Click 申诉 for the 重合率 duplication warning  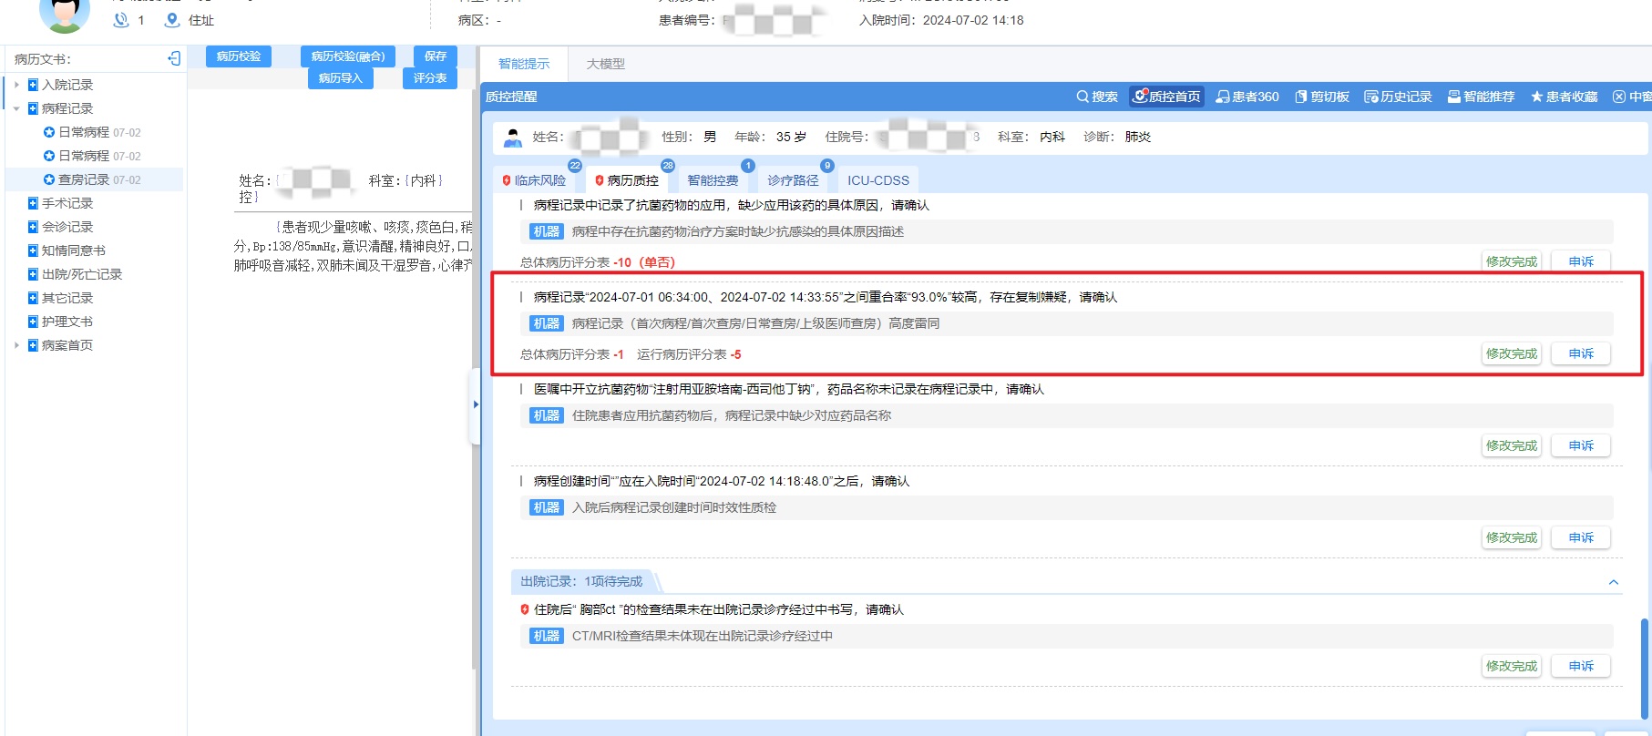[x=1581, y=353]
